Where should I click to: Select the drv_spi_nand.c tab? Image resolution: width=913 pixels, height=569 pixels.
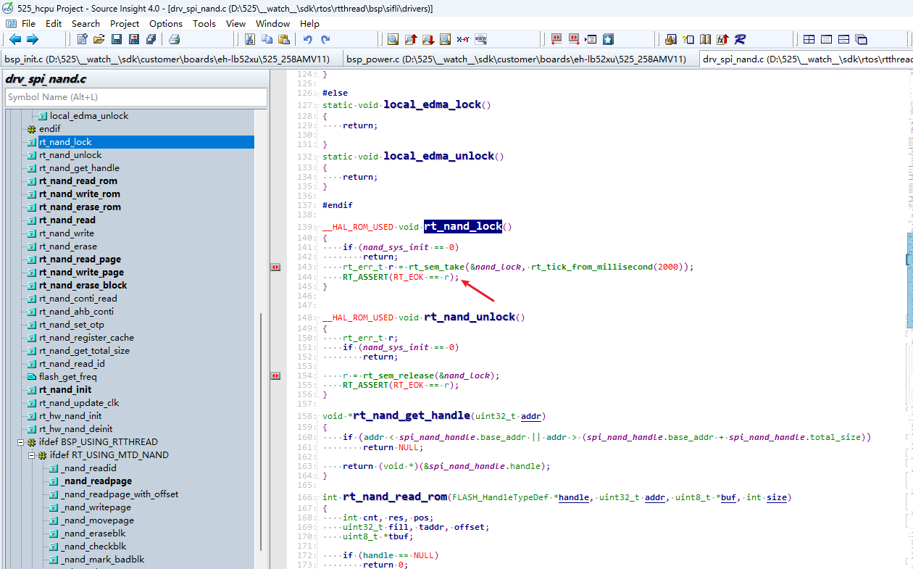[x=806, y=59]
